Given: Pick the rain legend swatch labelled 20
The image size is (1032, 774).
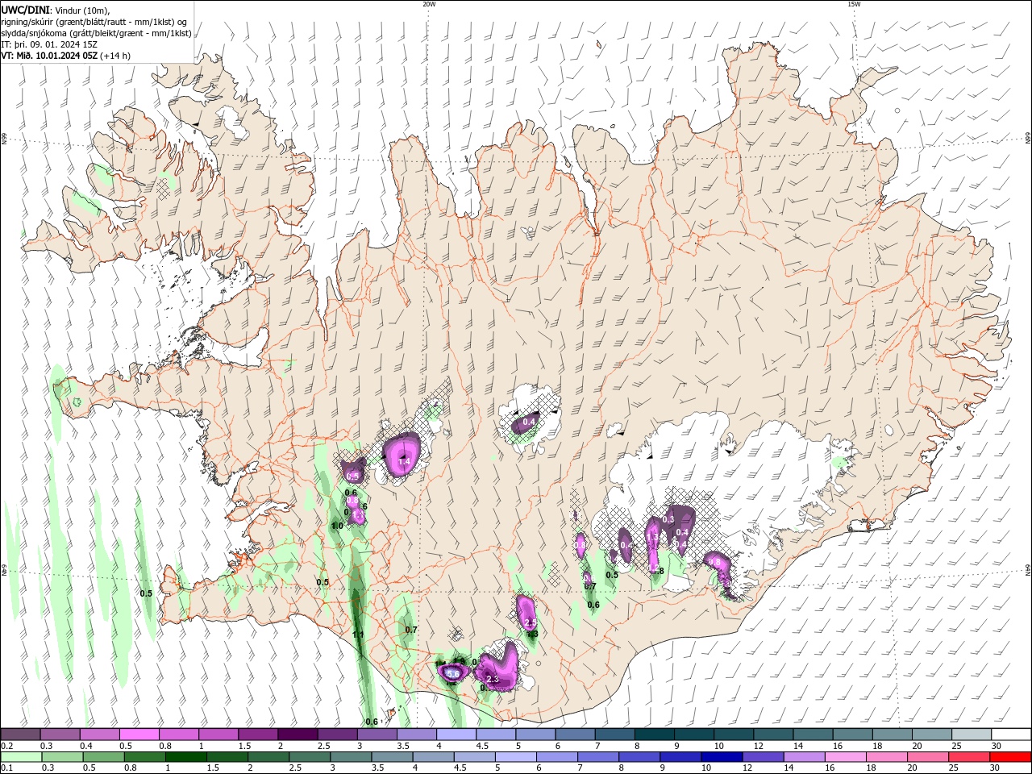Looking at the screenshot, I should pyautogui.click(x=927, y=757).
